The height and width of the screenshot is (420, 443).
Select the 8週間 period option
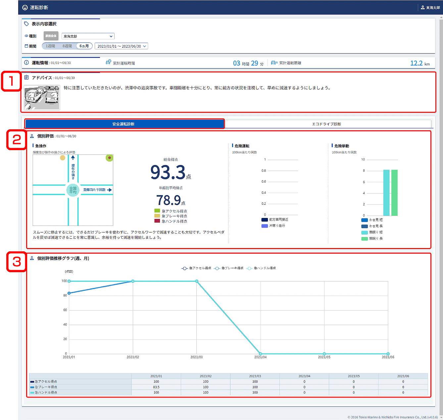67,46
